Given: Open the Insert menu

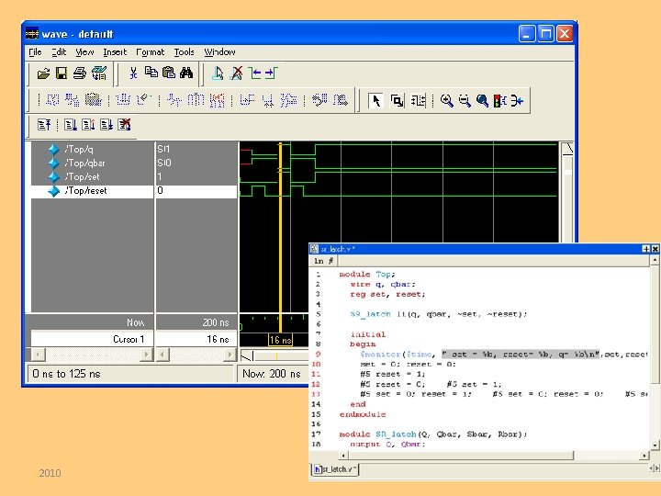Looking at the screenshot, I should (x=115, y=52).
